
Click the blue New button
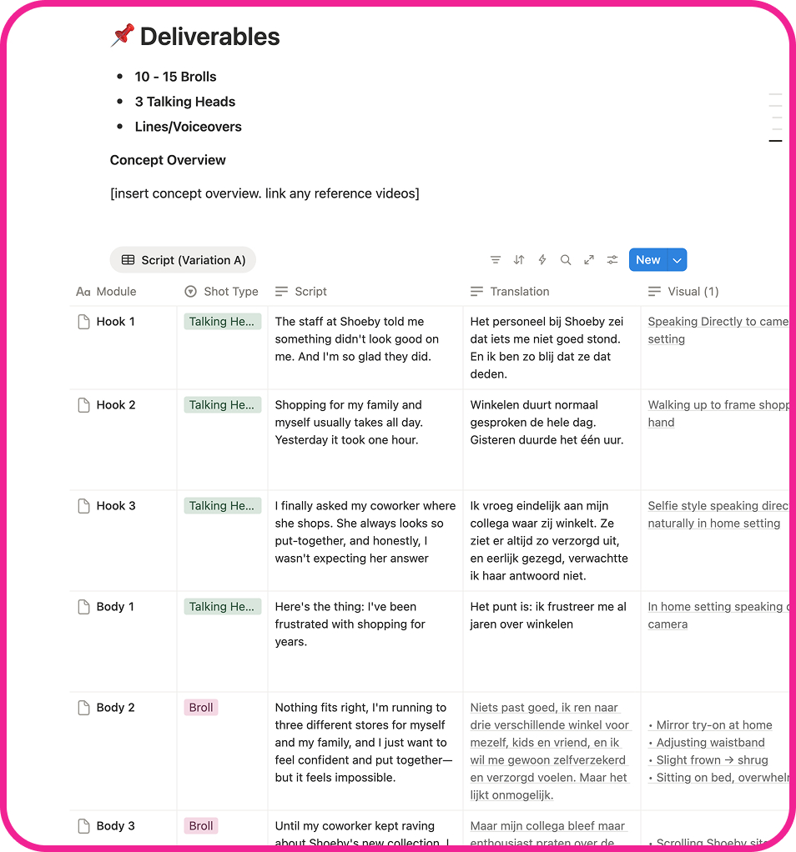tap(648, 260)
